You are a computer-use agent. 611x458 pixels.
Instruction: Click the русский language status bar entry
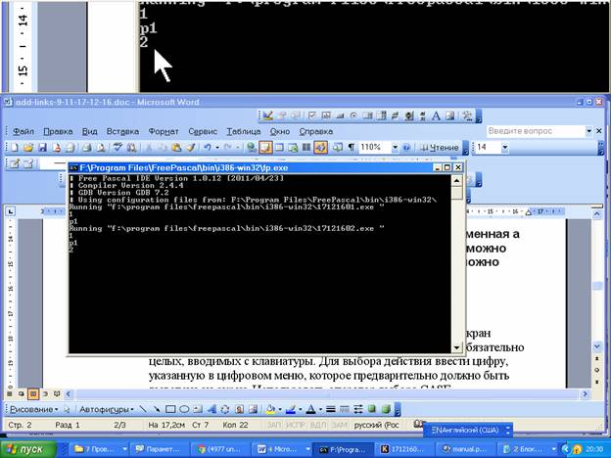tap(376, 425)
